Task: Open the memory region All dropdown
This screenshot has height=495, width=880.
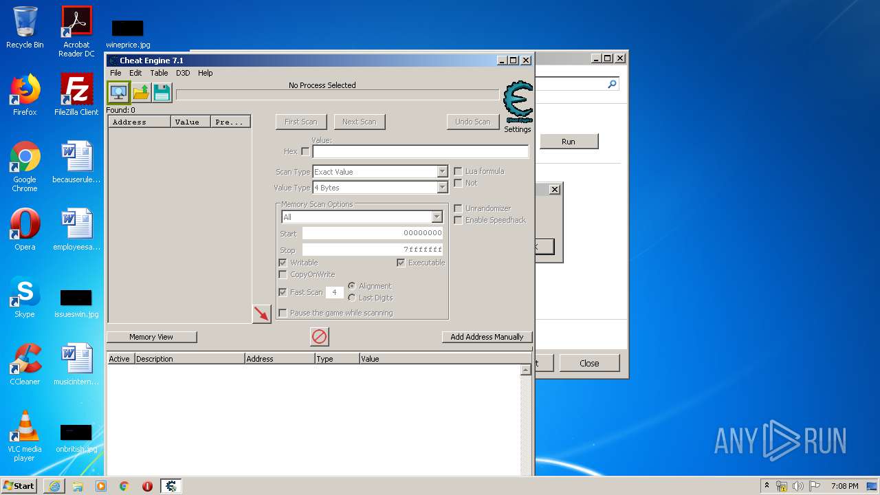Action: click(362, 217)
